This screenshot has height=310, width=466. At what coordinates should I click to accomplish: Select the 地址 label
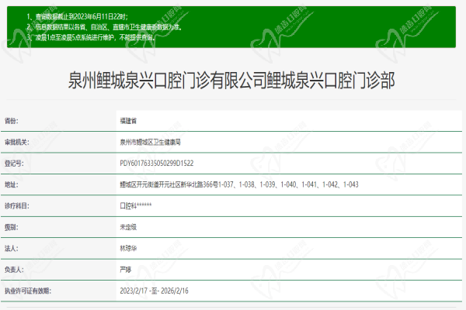[x=12, y=184]
